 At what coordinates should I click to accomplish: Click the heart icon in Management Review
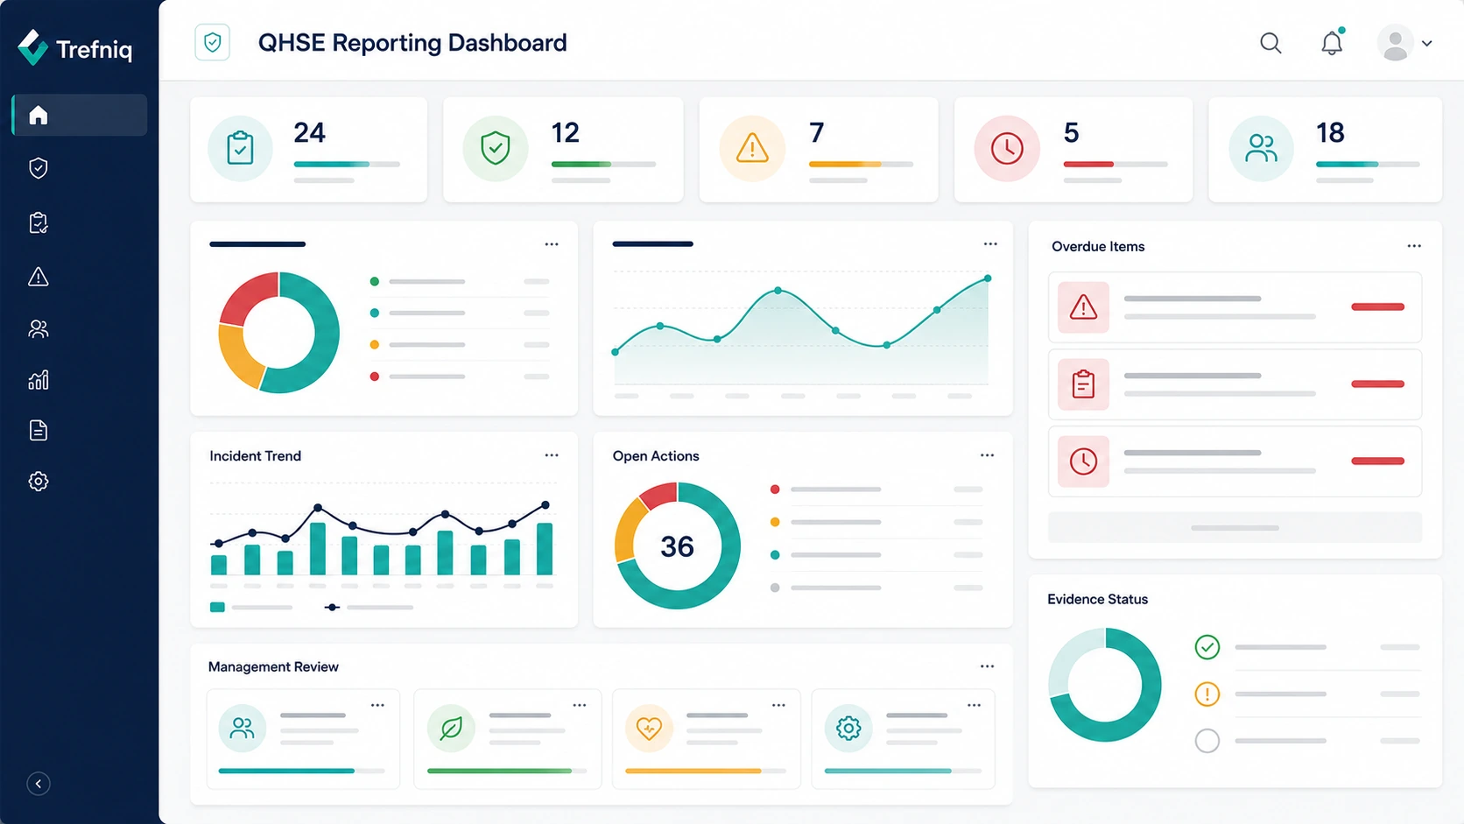coord(649,728)
